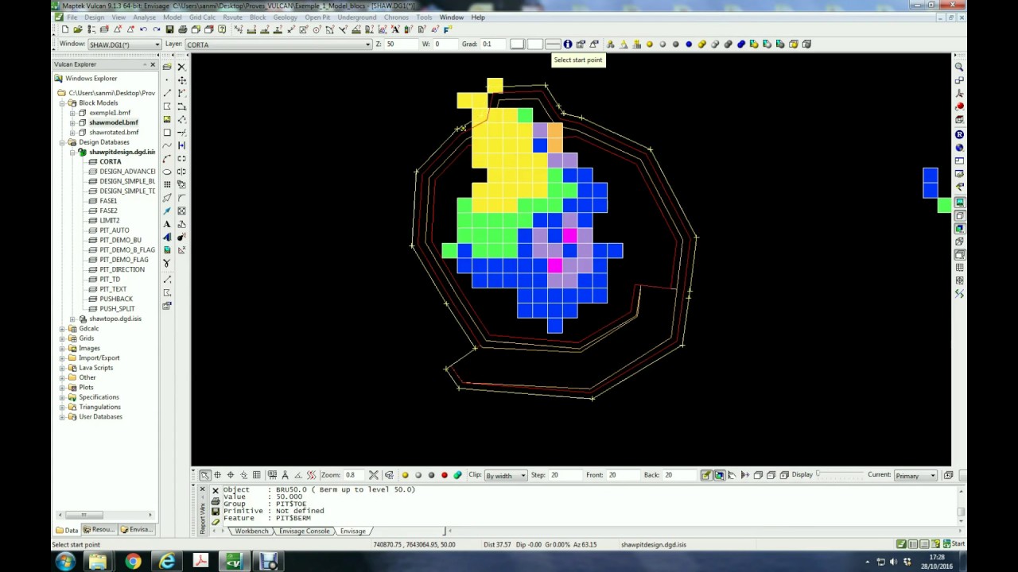Viewport: 1018px width, 572px height.
Task: Select the Data tab in Vulcan Explorer
Action: pyautogui.click(x=67, y=530)
